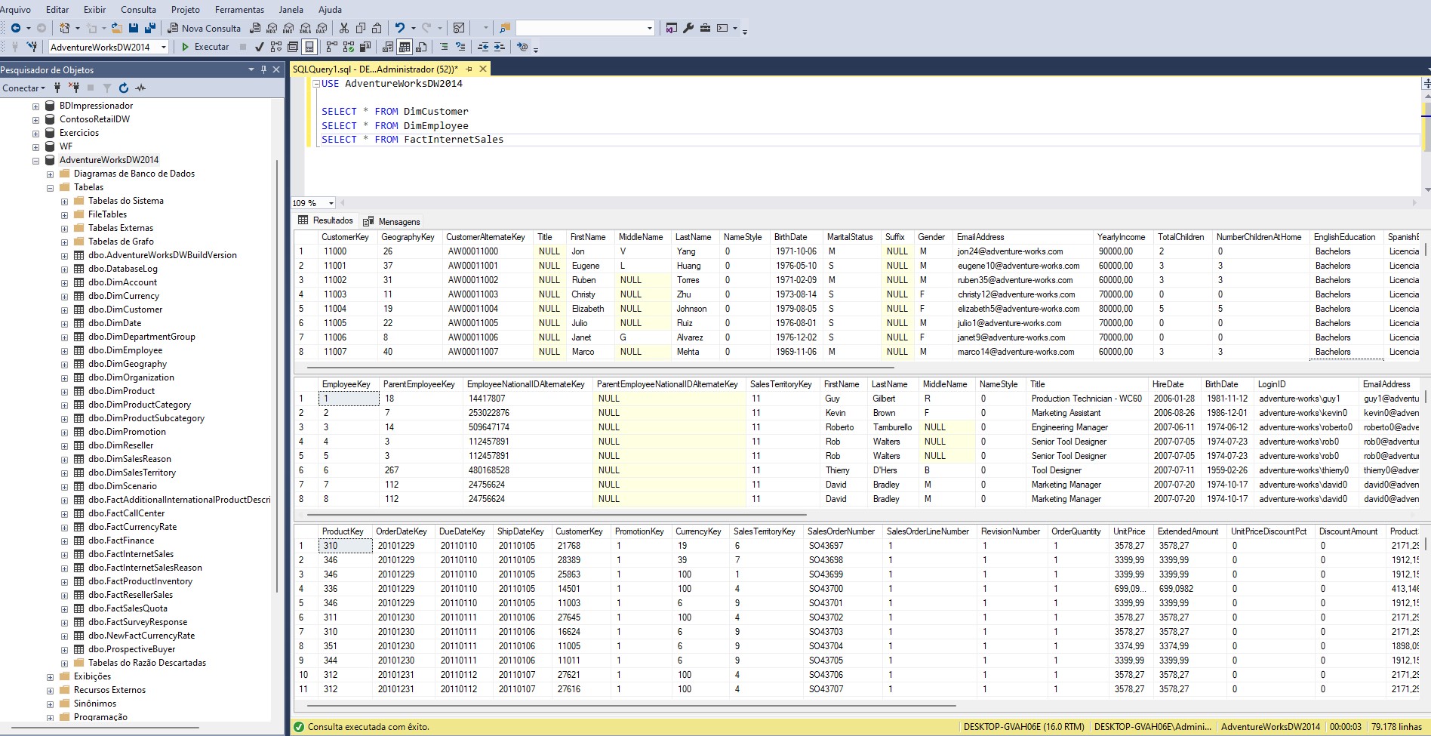This screenshot has width=1431, height=736.
Task: Click the Parse query checkmark icon
Action: tap(260, 47)
